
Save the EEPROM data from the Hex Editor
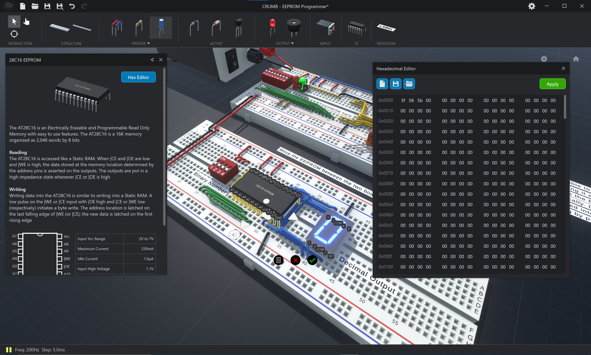point(396,83)
